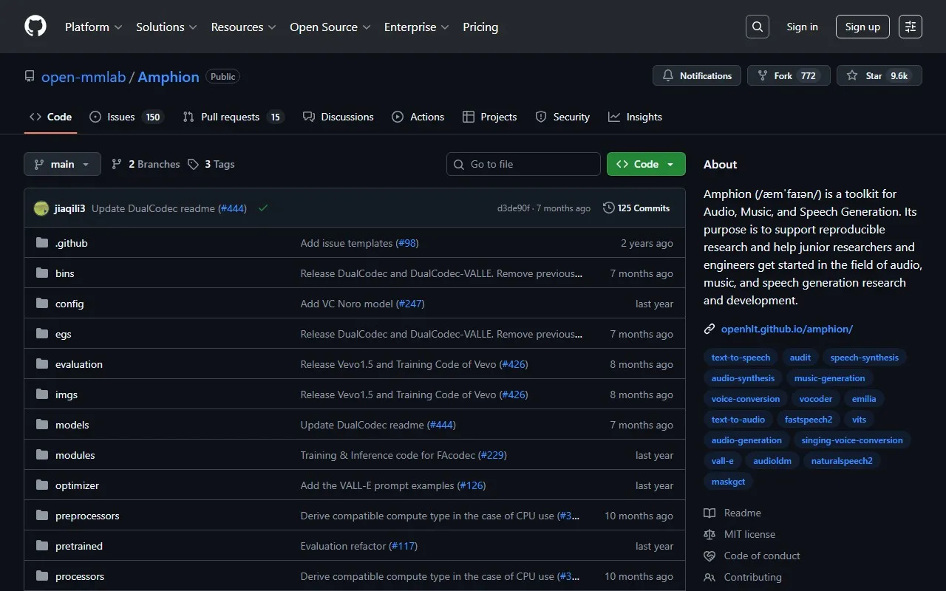Click the Sign up button

862,27
